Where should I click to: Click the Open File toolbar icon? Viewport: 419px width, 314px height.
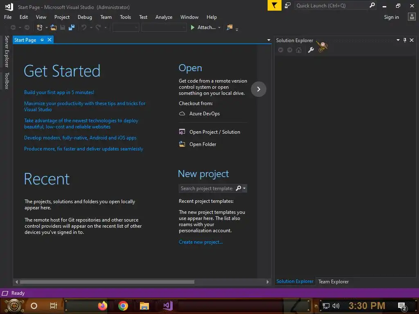point(54,27)
